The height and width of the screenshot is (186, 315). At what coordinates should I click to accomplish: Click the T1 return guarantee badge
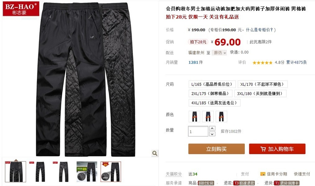click(287, 183)
